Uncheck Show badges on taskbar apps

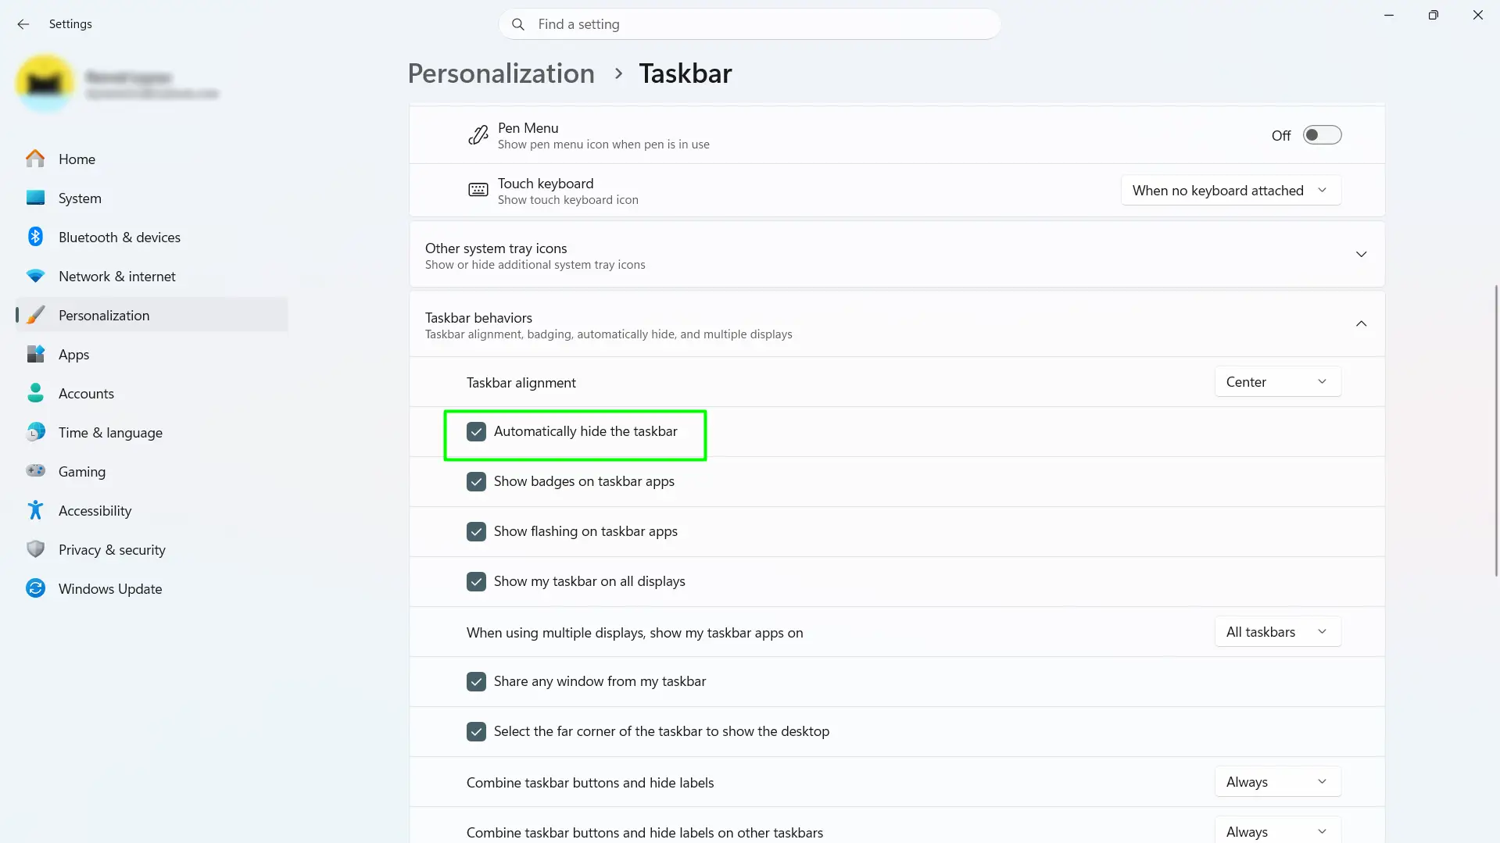pyautogui.click(x=476, y=481)
